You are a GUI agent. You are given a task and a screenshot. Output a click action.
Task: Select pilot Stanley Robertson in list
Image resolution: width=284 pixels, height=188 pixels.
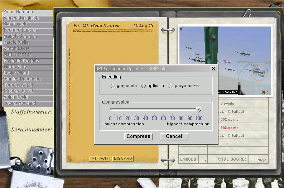[28, 79]
